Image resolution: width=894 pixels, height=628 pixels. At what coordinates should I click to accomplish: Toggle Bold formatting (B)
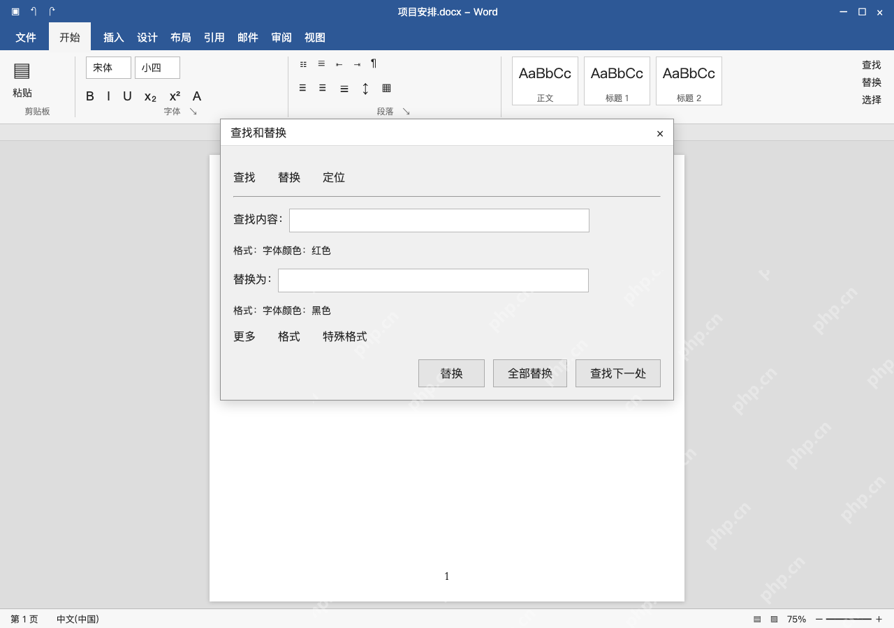[x=90, y=96]
